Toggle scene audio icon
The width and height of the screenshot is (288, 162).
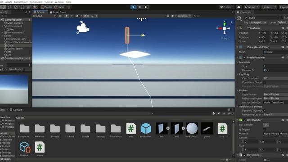(x=72, y=16)
